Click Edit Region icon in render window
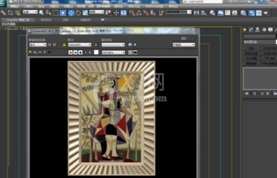The height and width of the screenshot is (178, 277). pos(50,45)
